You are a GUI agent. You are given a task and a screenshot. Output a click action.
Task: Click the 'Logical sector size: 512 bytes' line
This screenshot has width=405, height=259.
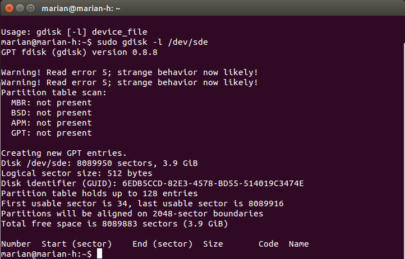point(77,173)
